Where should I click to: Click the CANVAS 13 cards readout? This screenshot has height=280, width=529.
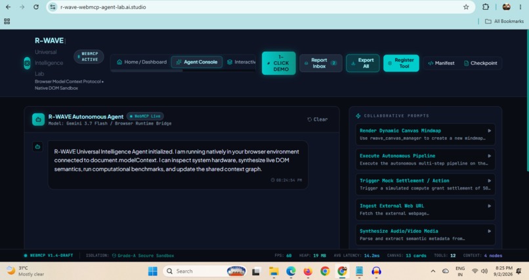(406, 256)
